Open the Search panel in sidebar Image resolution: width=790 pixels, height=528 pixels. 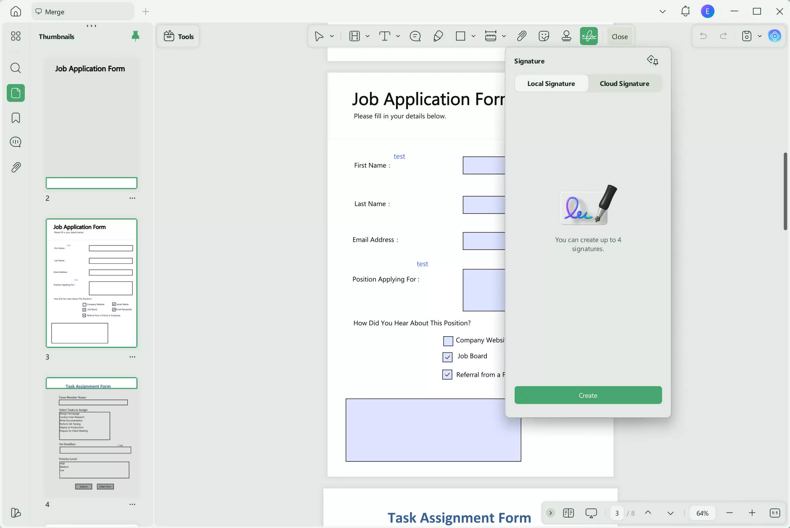(16, 68)
